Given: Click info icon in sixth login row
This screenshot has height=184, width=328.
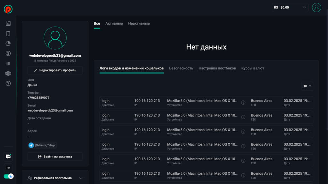Looking at the screenshot, I should pos(243,175).
